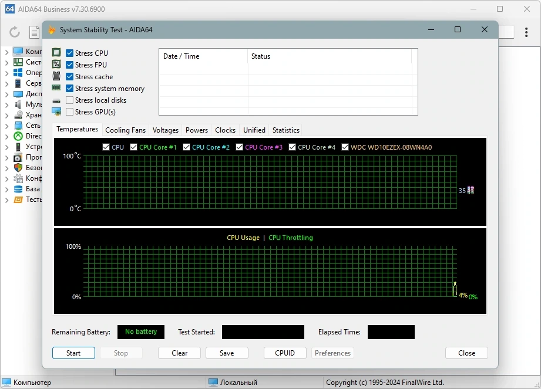Click the percent icon beside Stress FPU
This screenshot has width=541, height=389.
coord(56,64)
